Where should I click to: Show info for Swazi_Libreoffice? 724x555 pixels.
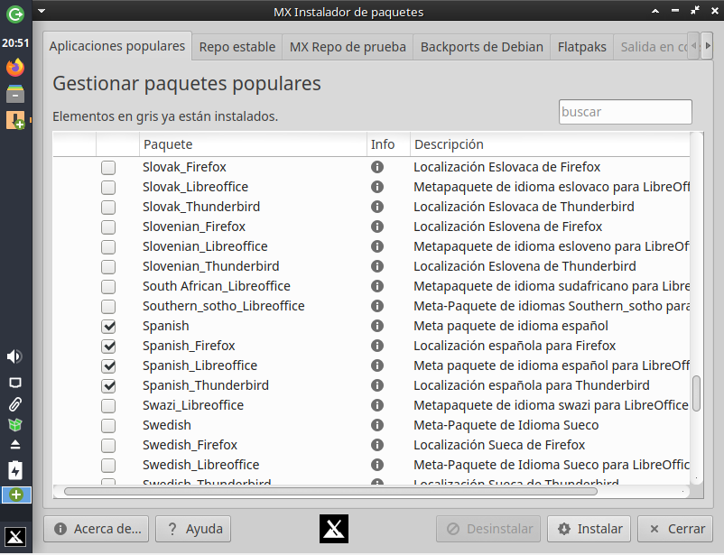[377, 405]
